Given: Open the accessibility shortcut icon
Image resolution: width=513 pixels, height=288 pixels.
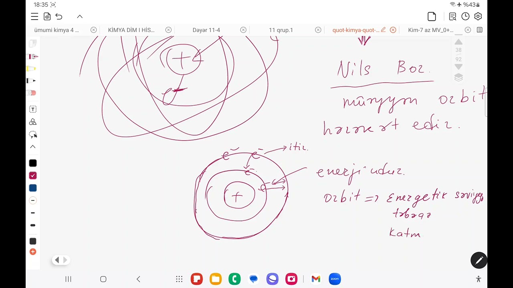Looking at the screenshot, I should point(478,279).
